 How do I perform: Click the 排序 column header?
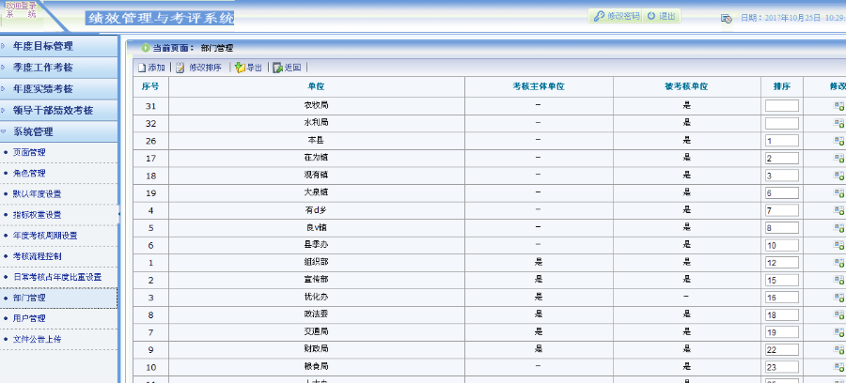(x=782, y=86)
